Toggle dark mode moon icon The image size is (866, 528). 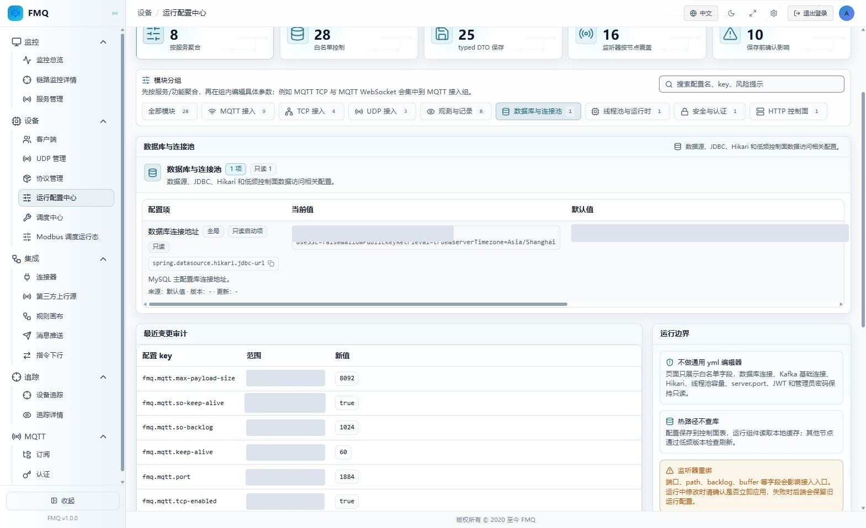pyautogui.click(x=731, y=13)
